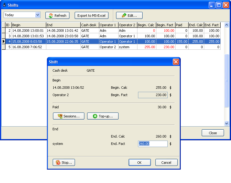Viewport: 231px width, 183px height.
Task: Click the Cash desk column header
Action: click(90, 25)
